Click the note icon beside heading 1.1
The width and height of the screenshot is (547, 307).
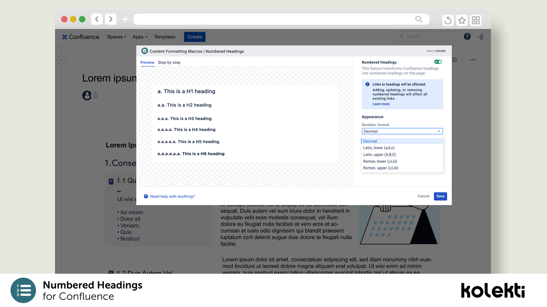[111, 181]
